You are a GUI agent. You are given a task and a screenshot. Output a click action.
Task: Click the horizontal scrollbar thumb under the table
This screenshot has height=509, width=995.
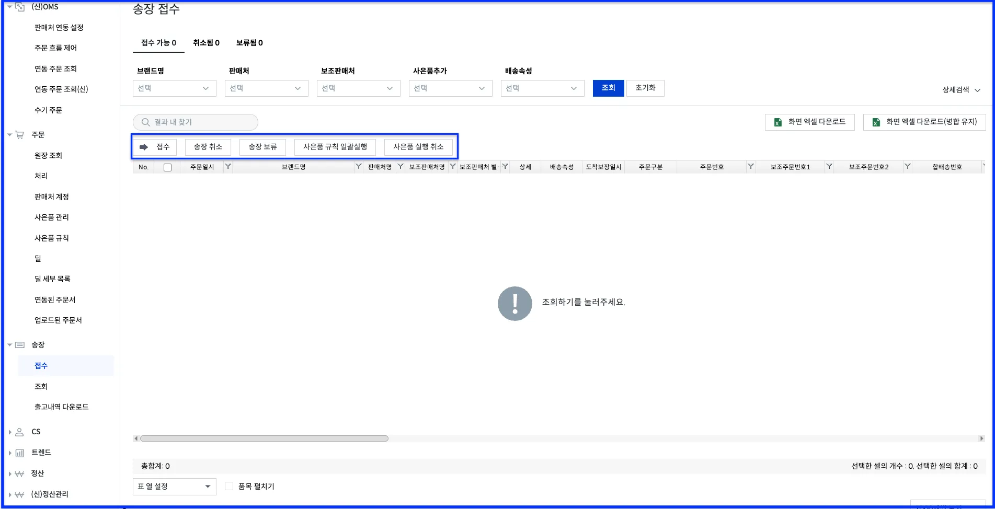[264, 438]
